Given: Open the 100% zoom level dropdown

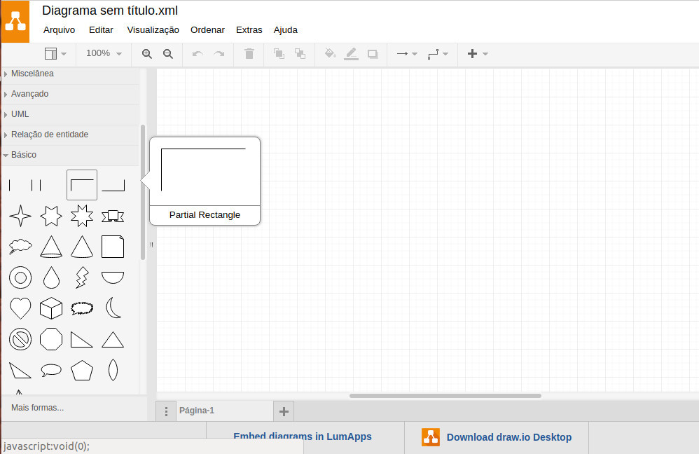Looking at the screenshot, I should [x=104, y=54].
